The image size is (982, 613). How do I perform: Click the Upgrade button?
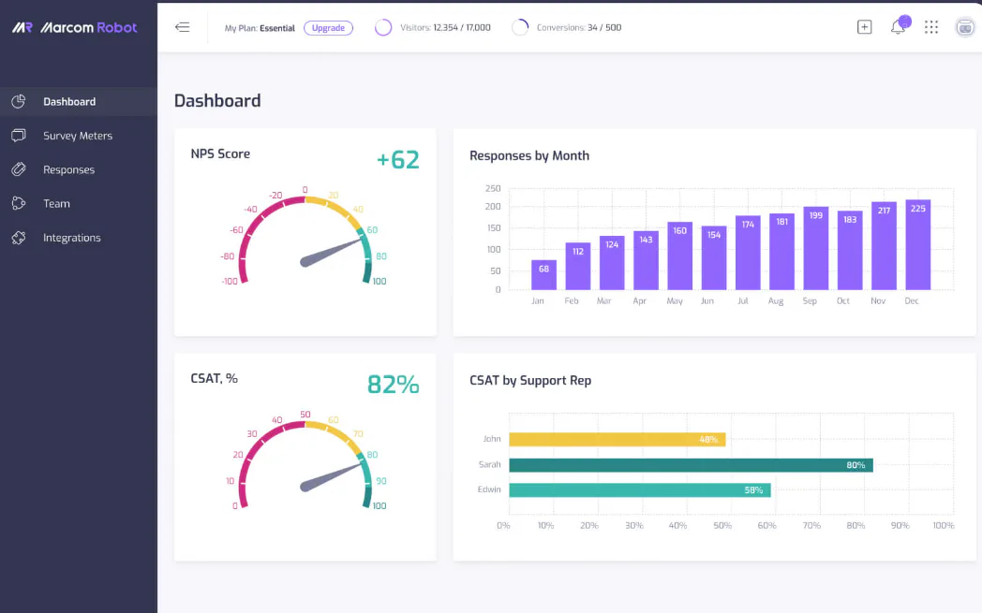pyautogui.click(x=328, y=27)
